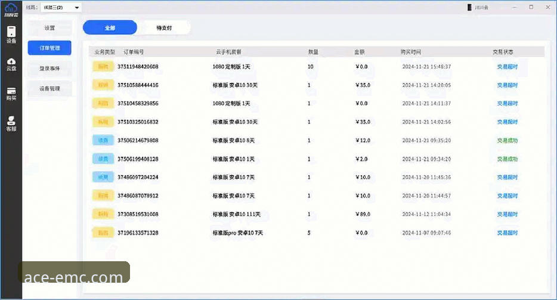The image size is (557, 300).
Task: Select order number 37486087078912
Action: coord(138,196)
